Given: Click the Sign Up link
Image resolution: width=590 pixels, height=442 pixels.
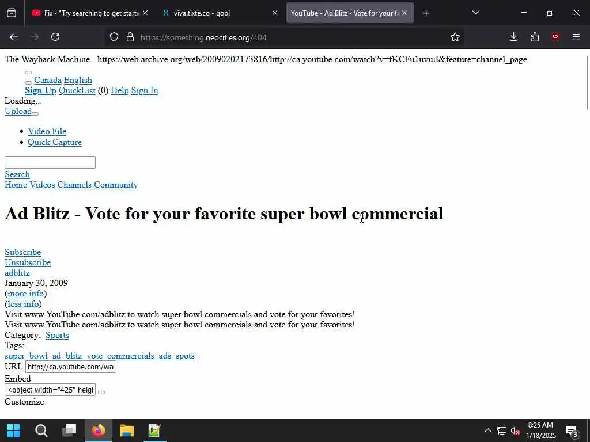Looking at the screenshot, I should (40, 90).
